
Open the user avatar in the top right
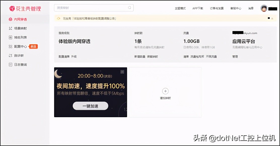pos(264,8)
